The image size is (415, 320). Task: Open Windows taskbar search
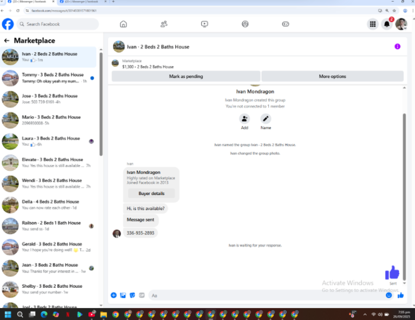[20, 314]
